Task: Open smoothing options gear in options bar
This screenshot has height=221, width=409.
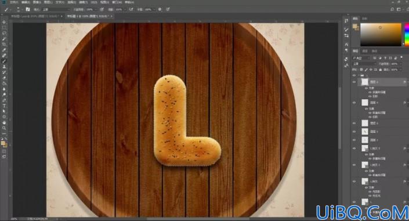Action: coord(160,9)
